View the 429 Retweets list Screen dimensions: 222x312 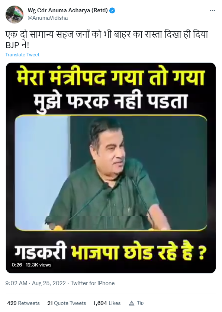click(23, 303)
